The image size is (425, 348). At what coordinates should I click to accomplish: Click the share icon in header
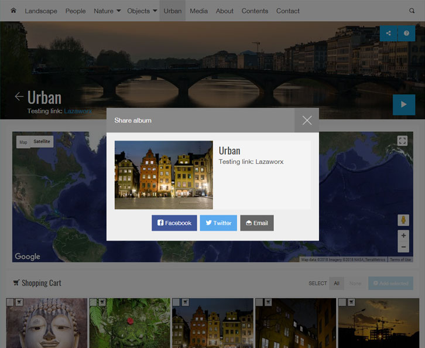[x=389, y=33]
